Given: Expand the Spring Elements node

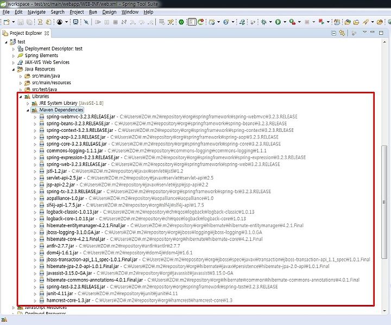Looking at the screenshot, I should click(x=14, y=56).
